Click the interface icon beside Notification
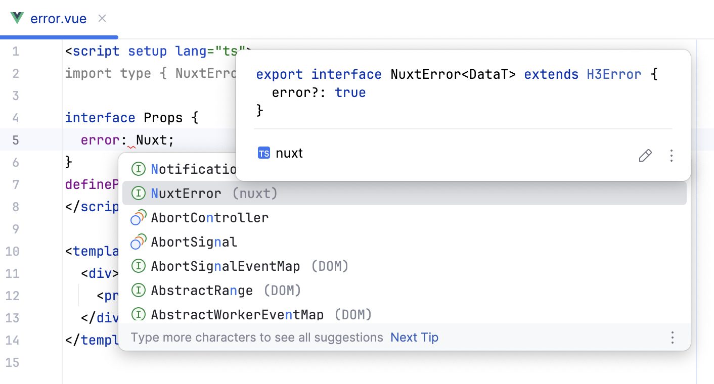Image resolution: width=714 pixels, height=384 pixels. click(x=138, y=169)
